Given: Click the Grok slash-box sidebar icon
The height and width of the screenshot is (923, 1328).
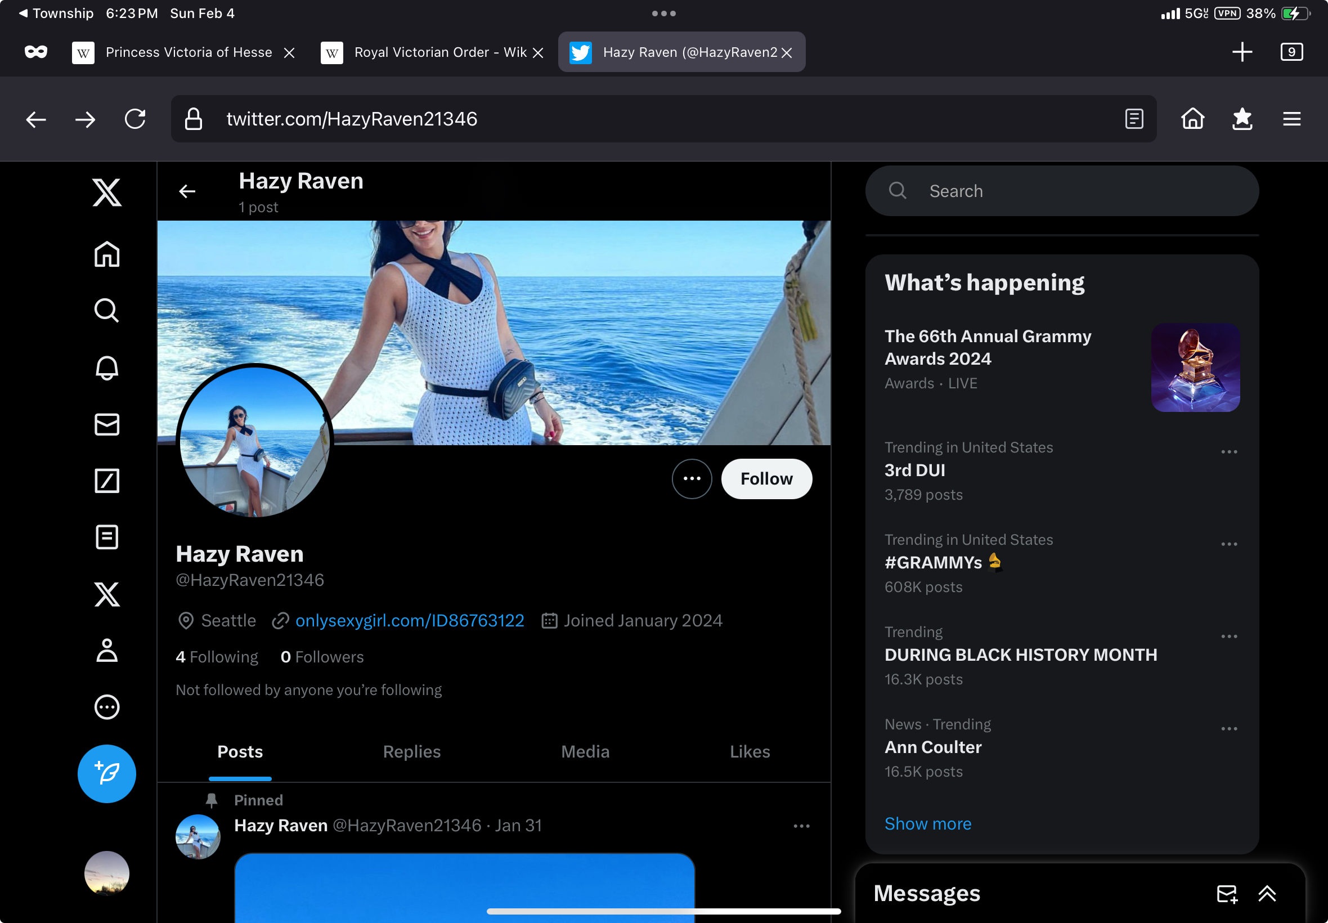Looking at the screenshot, I should point(107,481).
